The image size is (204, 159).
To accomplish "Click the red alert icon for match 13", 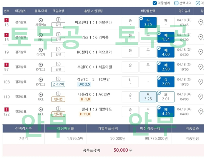I will click(6, 20).
